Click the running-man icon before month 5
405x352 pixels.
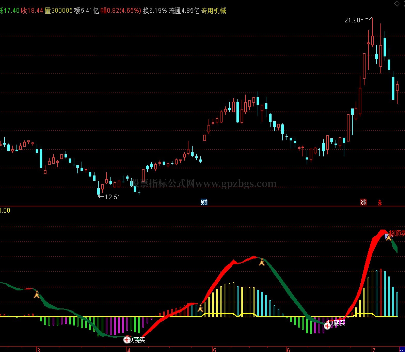(200, 308)
